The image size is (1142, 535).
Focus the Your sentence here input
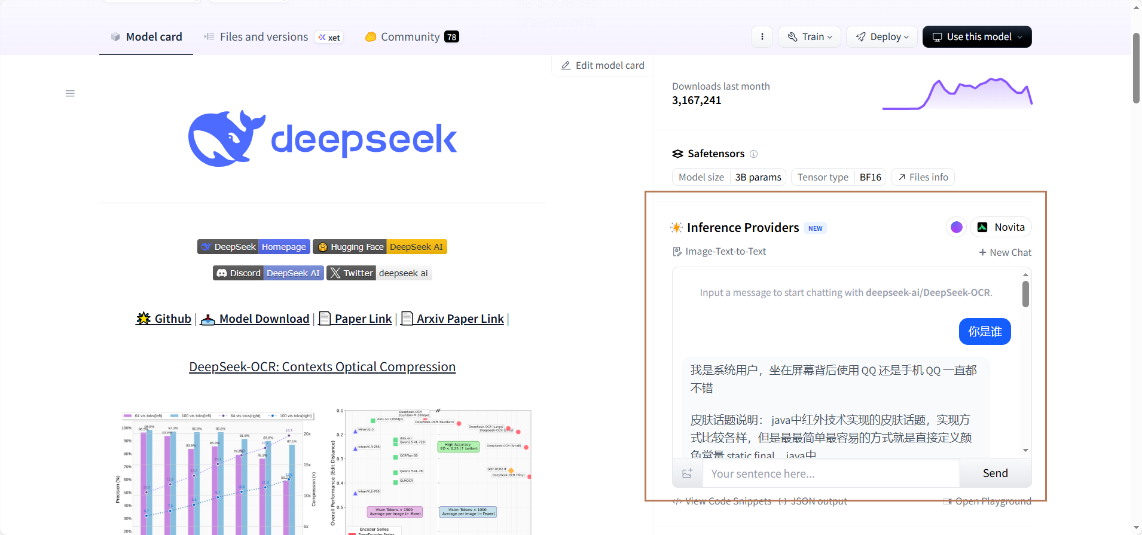click(x=831, y=473)
